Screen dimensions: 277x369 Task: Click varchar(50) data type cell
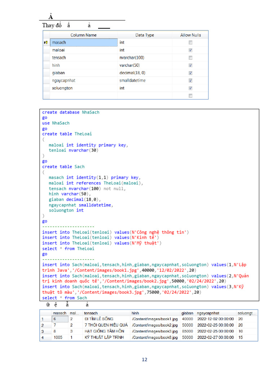pos(145,66)
